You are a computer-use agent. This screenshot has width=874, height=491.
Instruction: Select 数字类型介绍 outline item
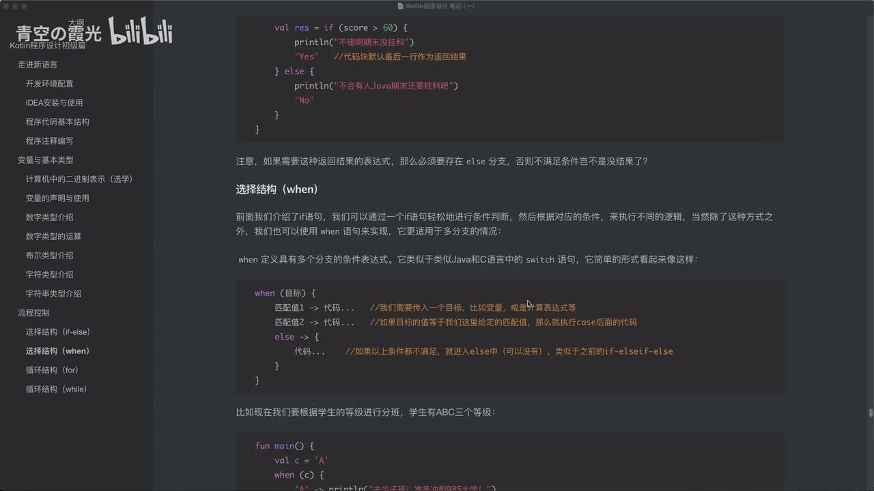[x=49, y=218]
